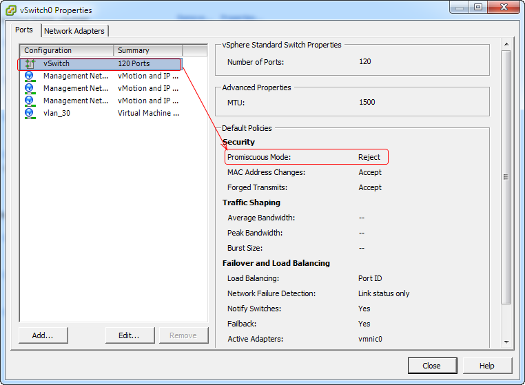525x385 pixels.
Task: Switch to the Ports tab
Action: [x=24, y=30]
